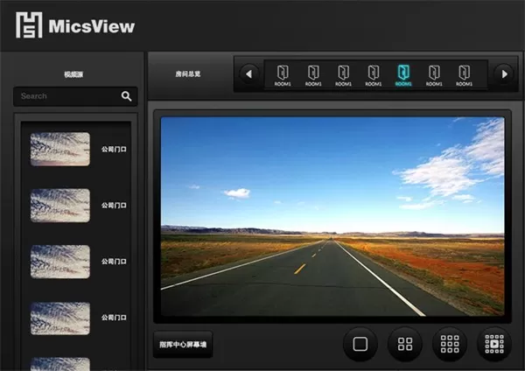Image resolution: width=525 pixels, height=371 pixels.
Task: Select the grid layout with play icon
Action: pyautogui.click(x=494, y=344)
